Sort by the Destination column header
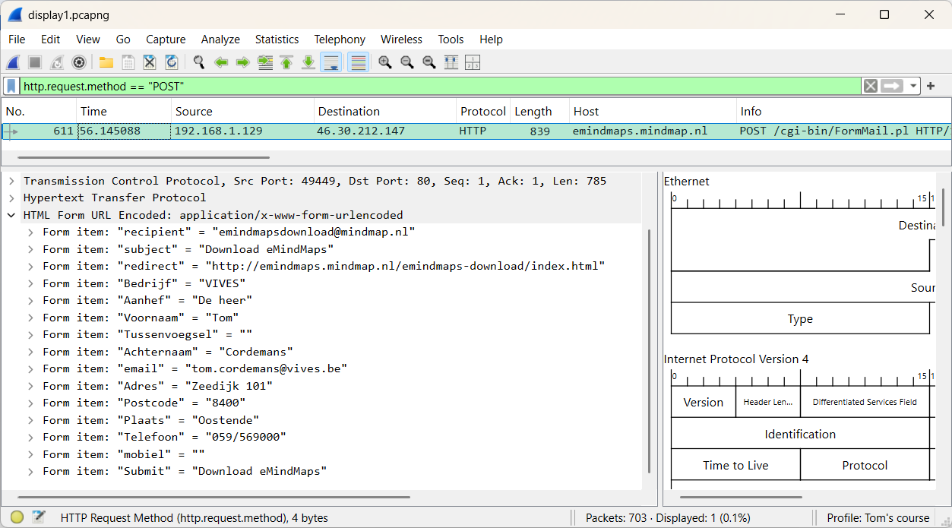This screenshot has width=952, height=528. click(x=385, y=111)
